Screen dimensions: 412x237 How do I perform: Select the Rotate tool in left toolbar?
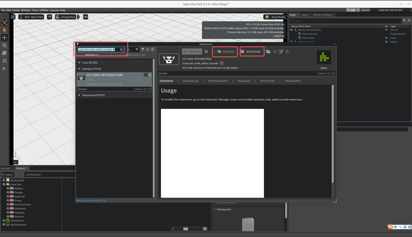(x=5, y=45)
